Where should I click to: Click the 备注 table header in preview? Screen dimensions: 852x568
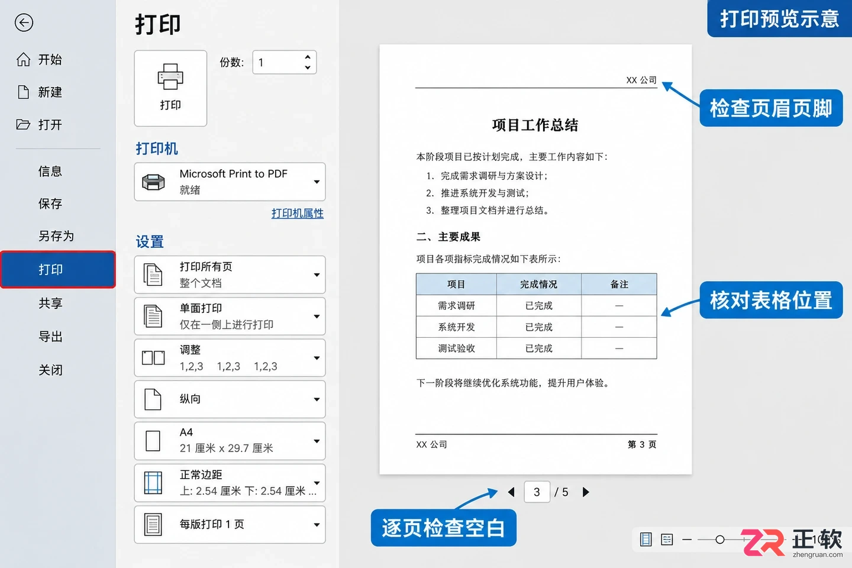pos(619,285)
